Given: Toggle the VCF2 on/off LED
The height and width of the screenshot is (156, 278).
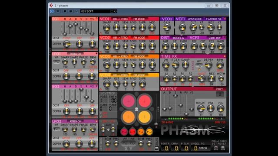Looking at the screenshot, I should click(x=225, y=37).
